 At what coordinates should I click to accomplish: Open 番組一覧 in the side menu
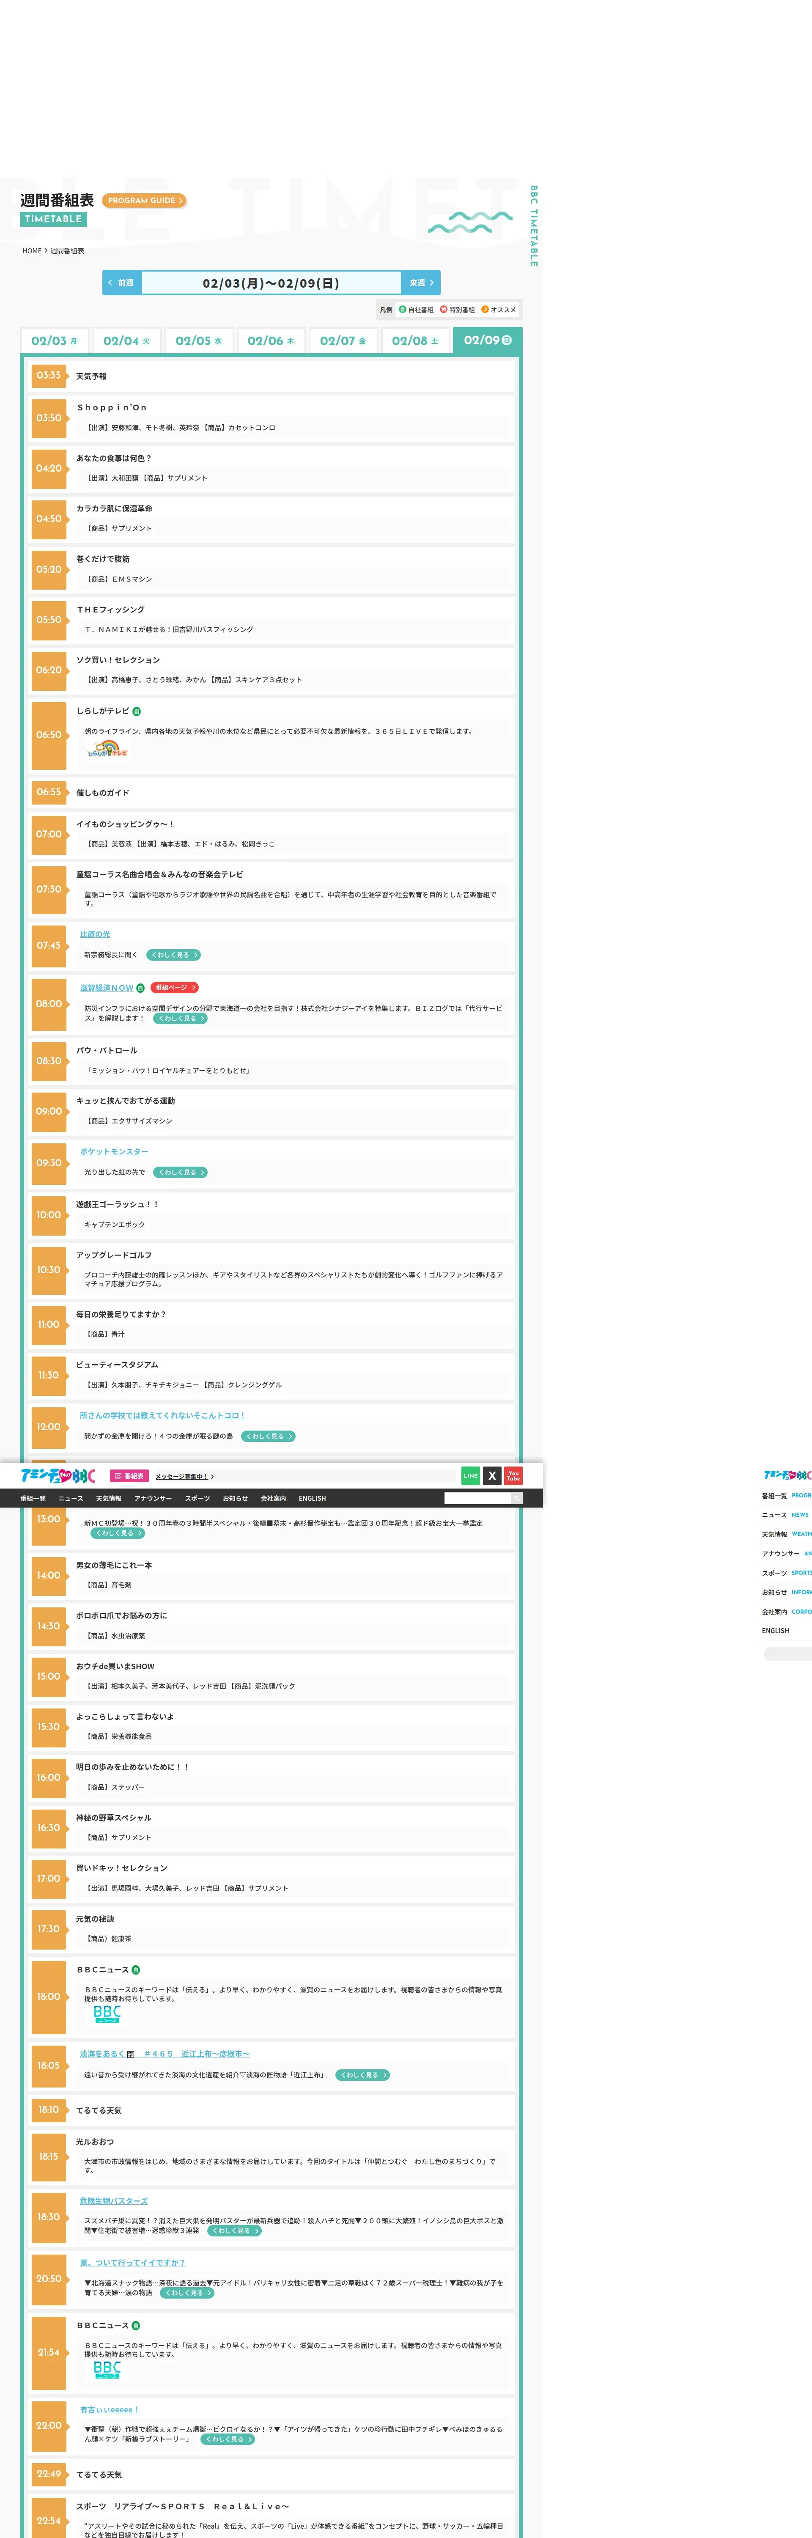pyautogui.click(x=786, y=1496)
